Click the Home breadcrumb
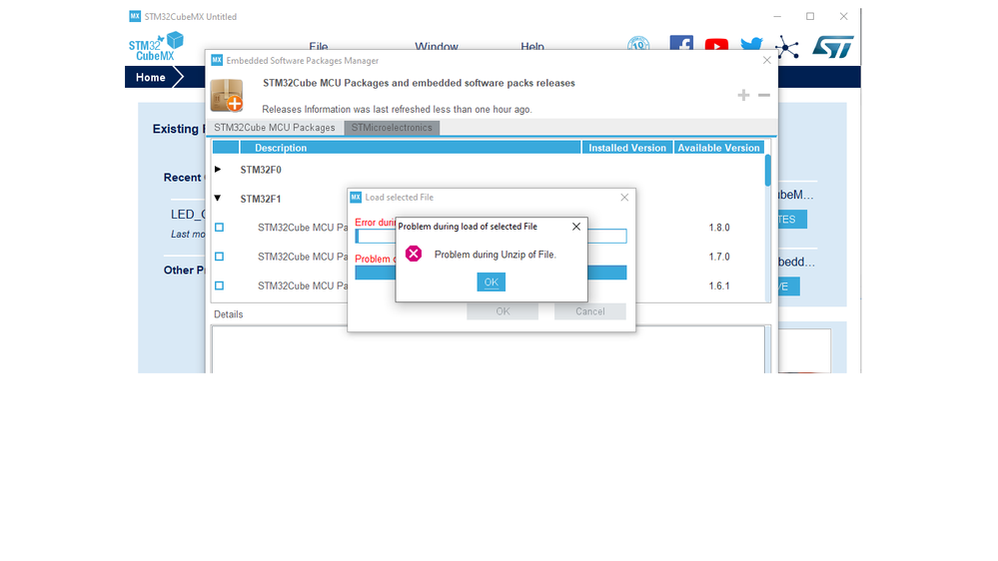 [150, 77]
